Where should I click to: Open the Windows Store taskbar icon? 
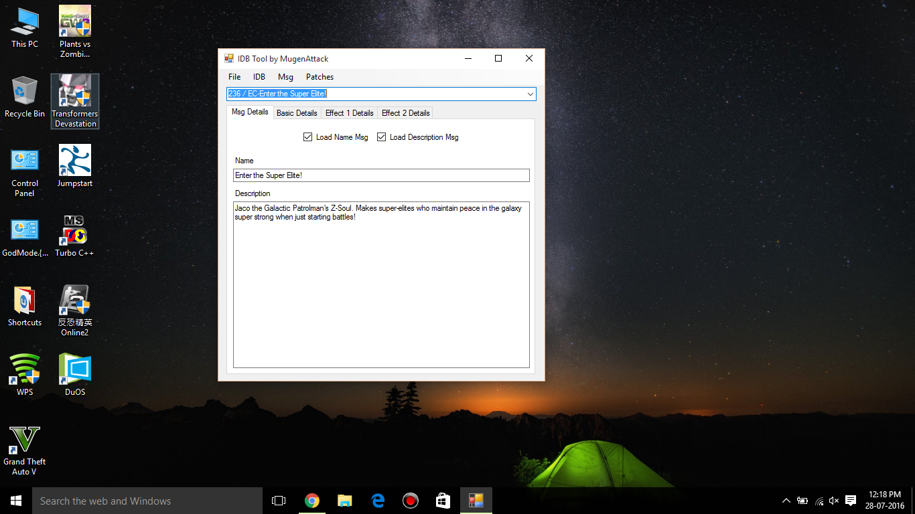click(443, 501)
